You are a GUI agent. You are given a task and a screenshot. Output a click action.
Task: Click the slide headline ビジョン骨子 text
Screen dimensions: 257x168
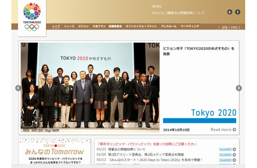click(199, 51)
